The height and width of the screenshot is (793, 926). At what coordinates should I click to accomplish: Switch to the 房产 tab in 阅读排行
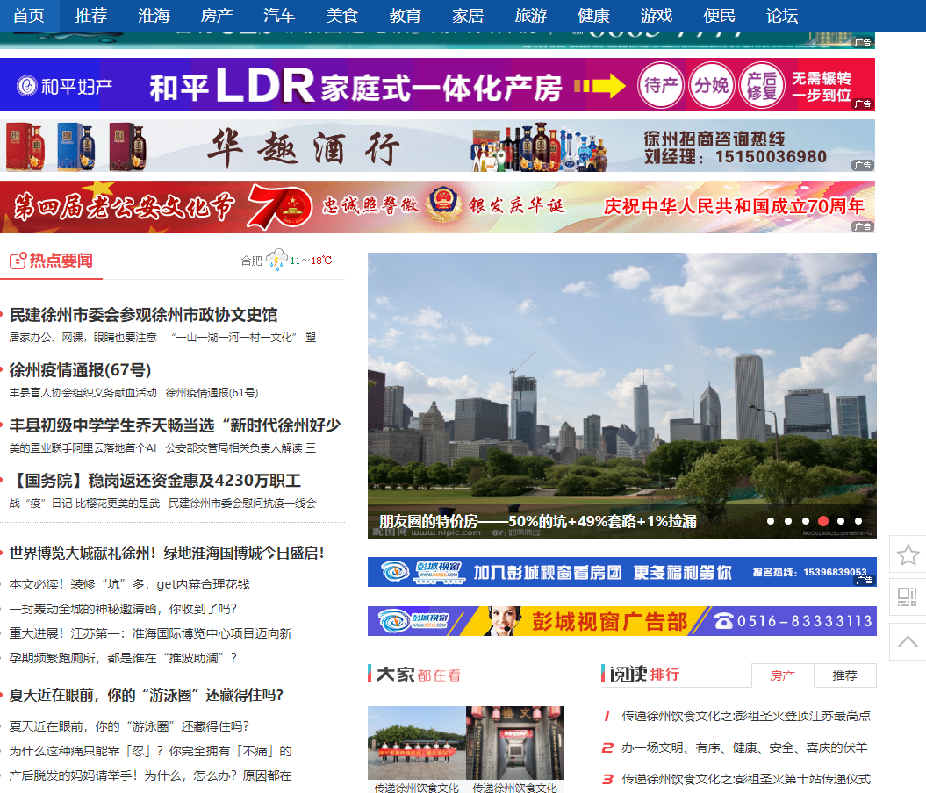point(781,675)
